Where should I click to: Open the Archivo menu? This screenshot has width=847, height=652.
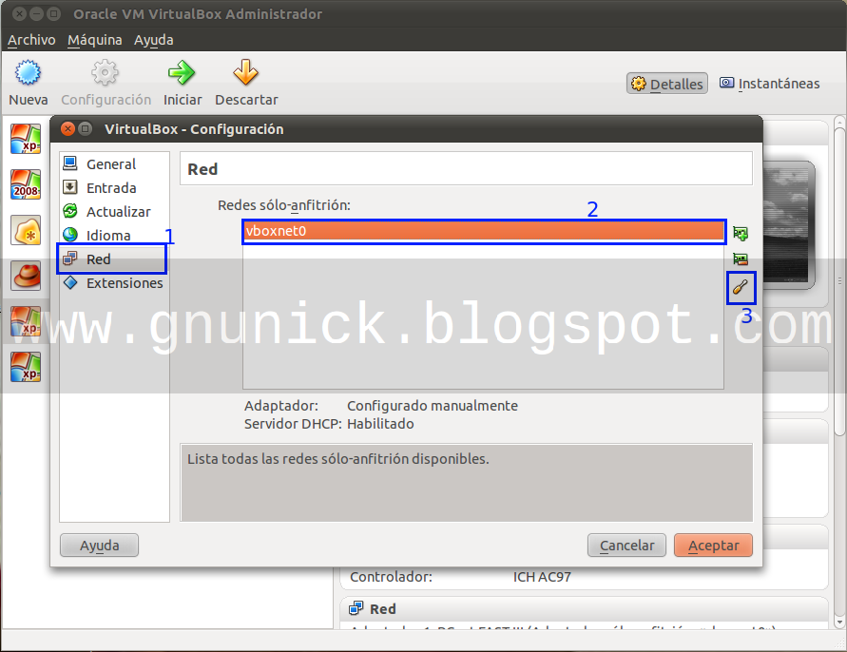31,40
